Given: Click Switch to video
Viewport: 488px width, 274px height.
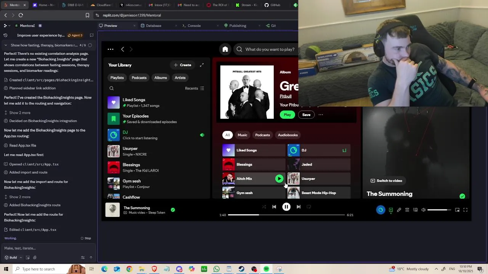Looking at the screenshot, I should [386, 181].
